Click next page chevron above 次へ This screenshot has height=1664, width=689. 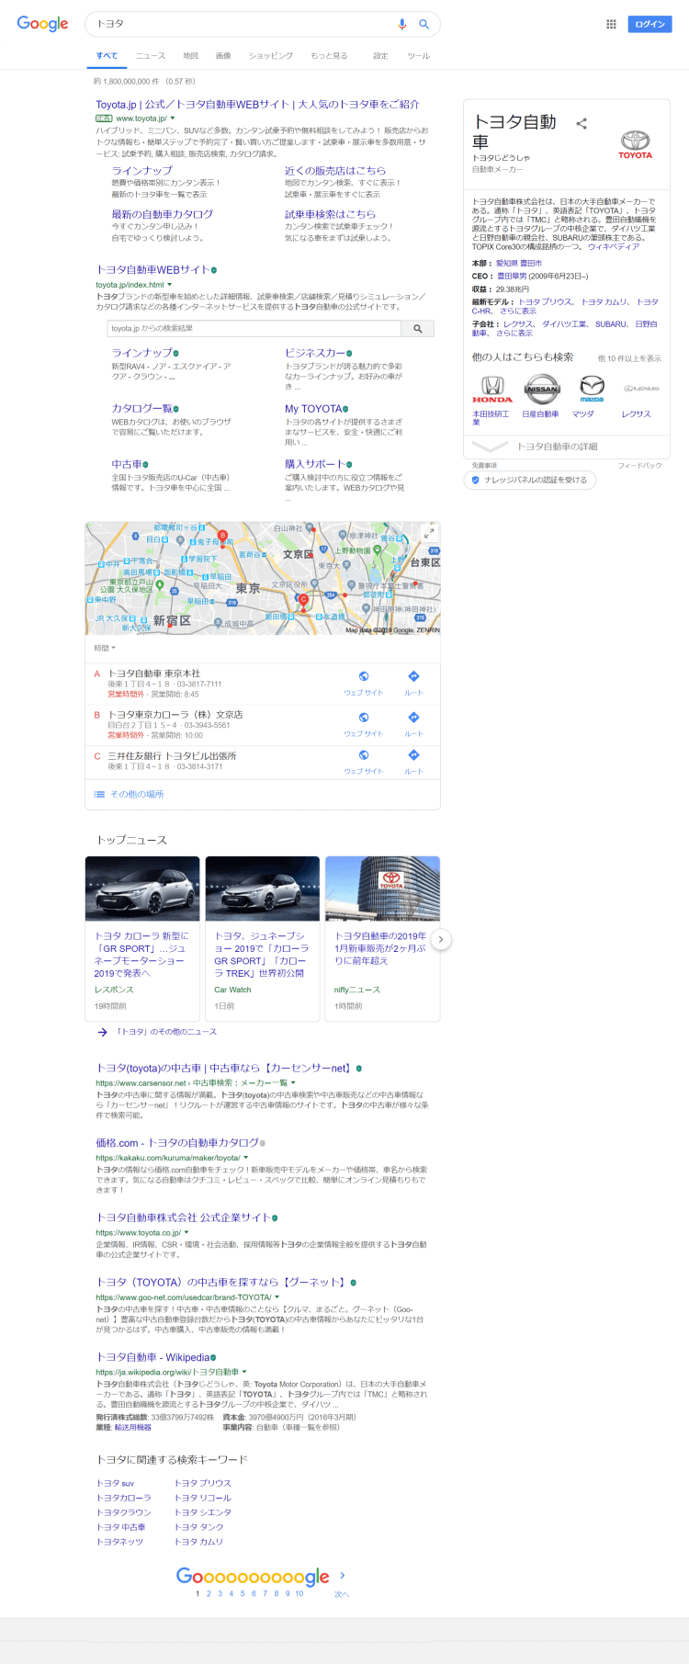(343, 1575)
